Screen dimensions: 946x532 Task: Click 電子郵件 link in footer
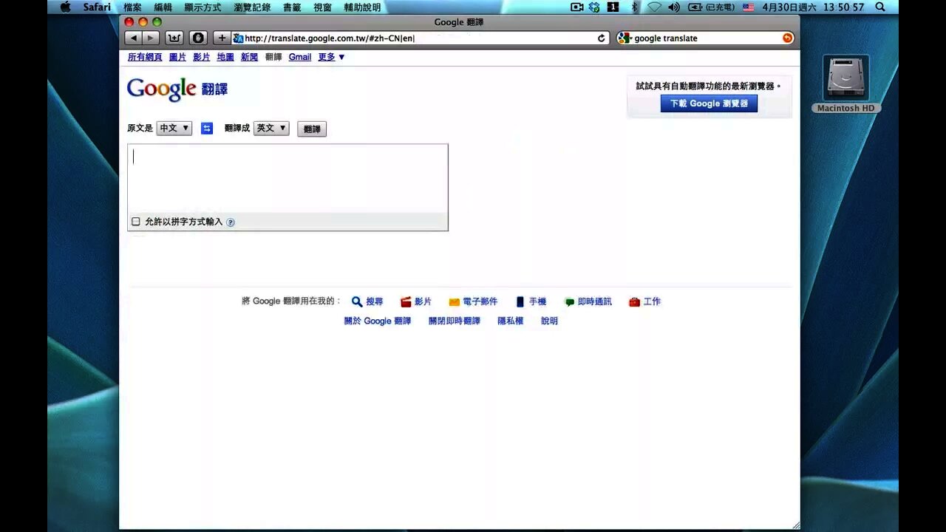click(x=480, y=301)
